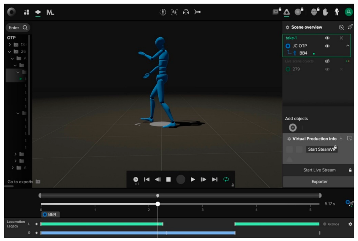Collapse the folder beginning with 26

click(10, 52)
